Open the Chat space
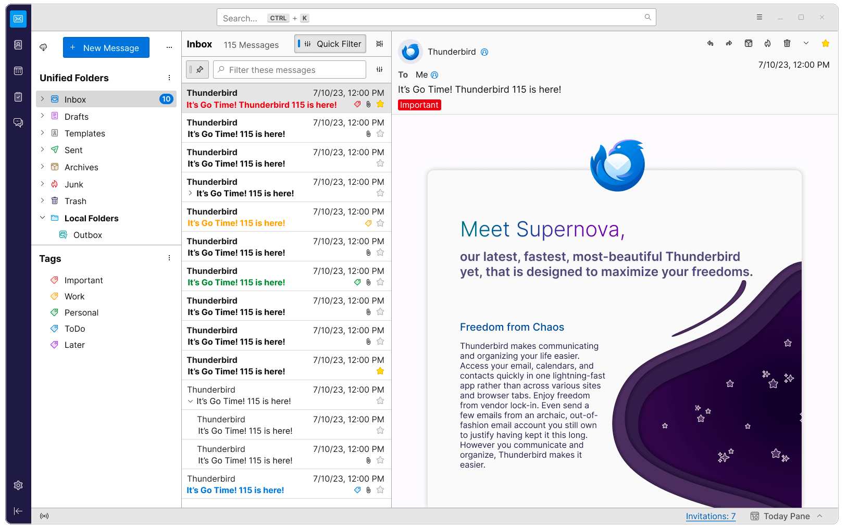847x528 pixels. coord(18,123)
